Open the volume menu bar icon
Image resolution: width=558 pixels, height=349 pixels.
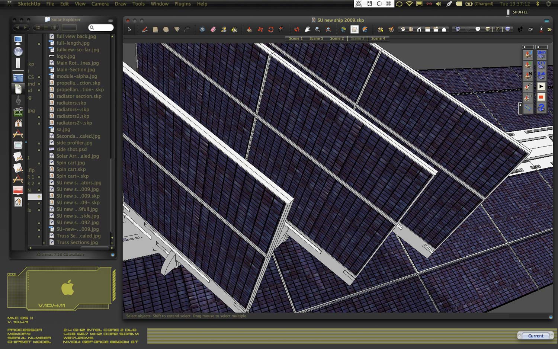[x=439, y=4]
